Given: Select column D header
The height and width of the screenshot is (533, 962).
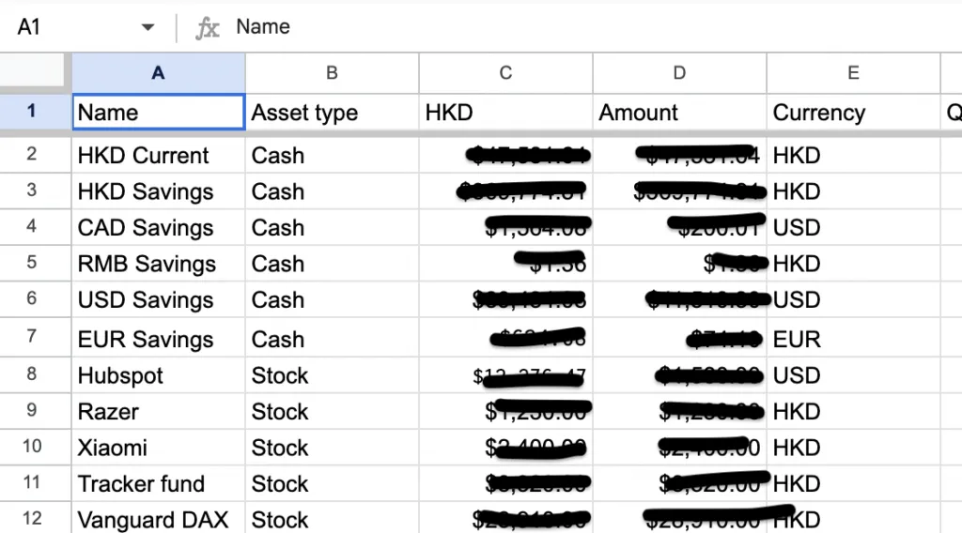Looking at the screenshot, I should click(x=679, y=73).
